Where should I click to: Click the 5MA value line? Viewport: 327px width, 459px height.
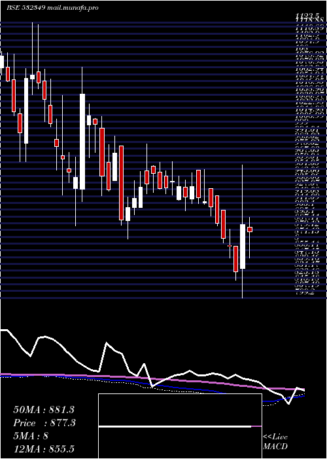tap(31, 436)
